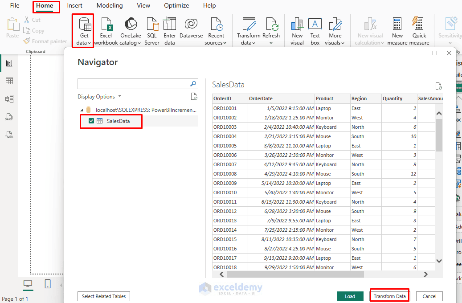The image size is (462, 303).
Task: Uncheck the SalesData table checkbox
Action: click(91, 121)
